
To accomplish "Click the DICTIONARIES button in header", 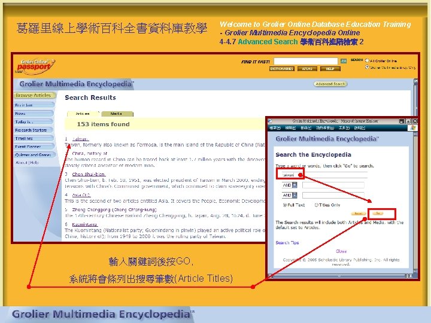I will [x=282, y=69].
